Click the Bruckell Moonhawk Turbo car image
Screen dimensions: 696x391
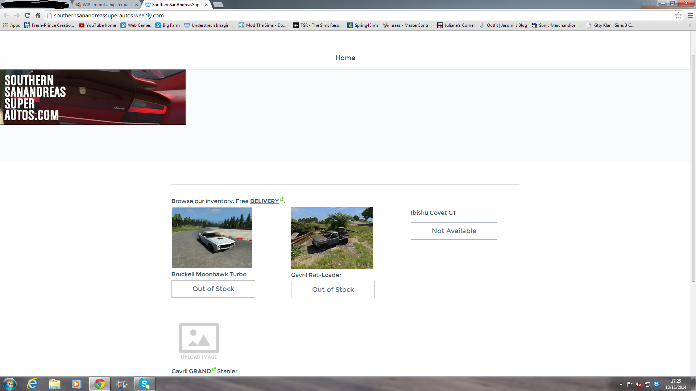pyautogui.click(x=212, y=238)
